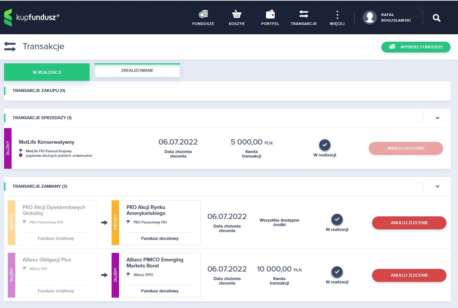Click the Transakcje sprzedaży (1) header

click(42, 118)
